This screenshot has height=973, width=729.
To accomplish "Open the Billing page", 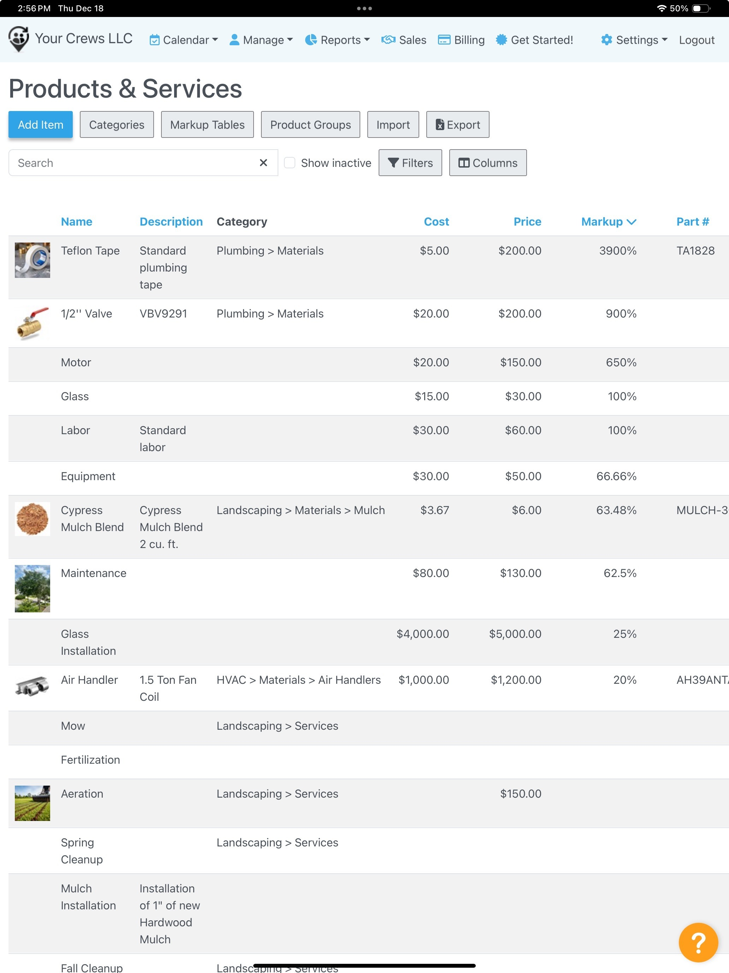I will pyautogui.click(x=461, y=40).
